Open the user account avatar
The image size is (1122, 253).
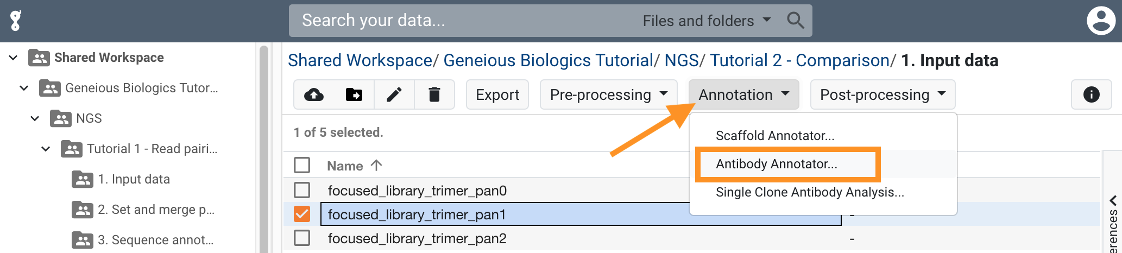click(1101, 21)
